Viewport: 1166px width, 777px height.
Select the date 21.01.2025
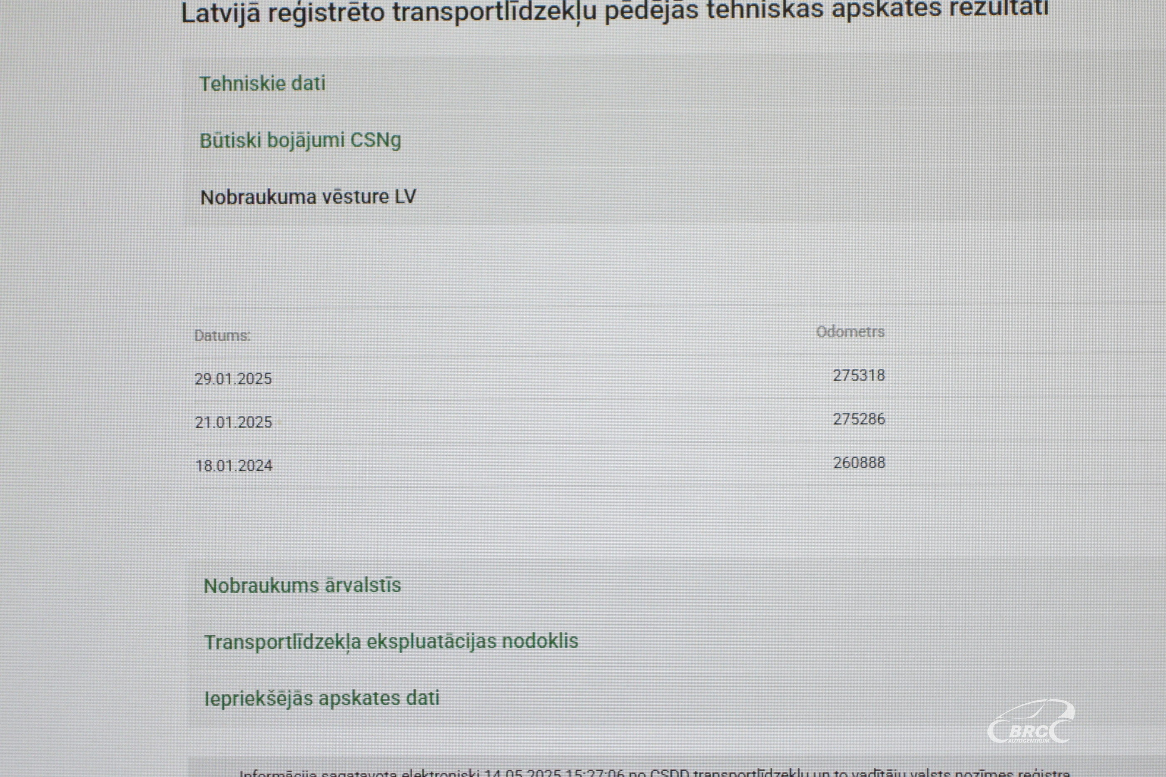234,422
